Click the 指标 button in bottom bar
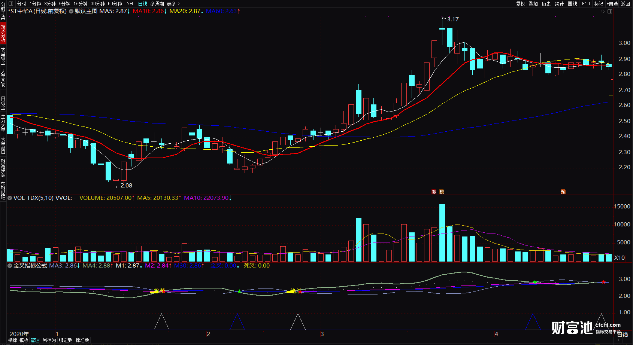The image size is (633, 345). coord(13,340)
